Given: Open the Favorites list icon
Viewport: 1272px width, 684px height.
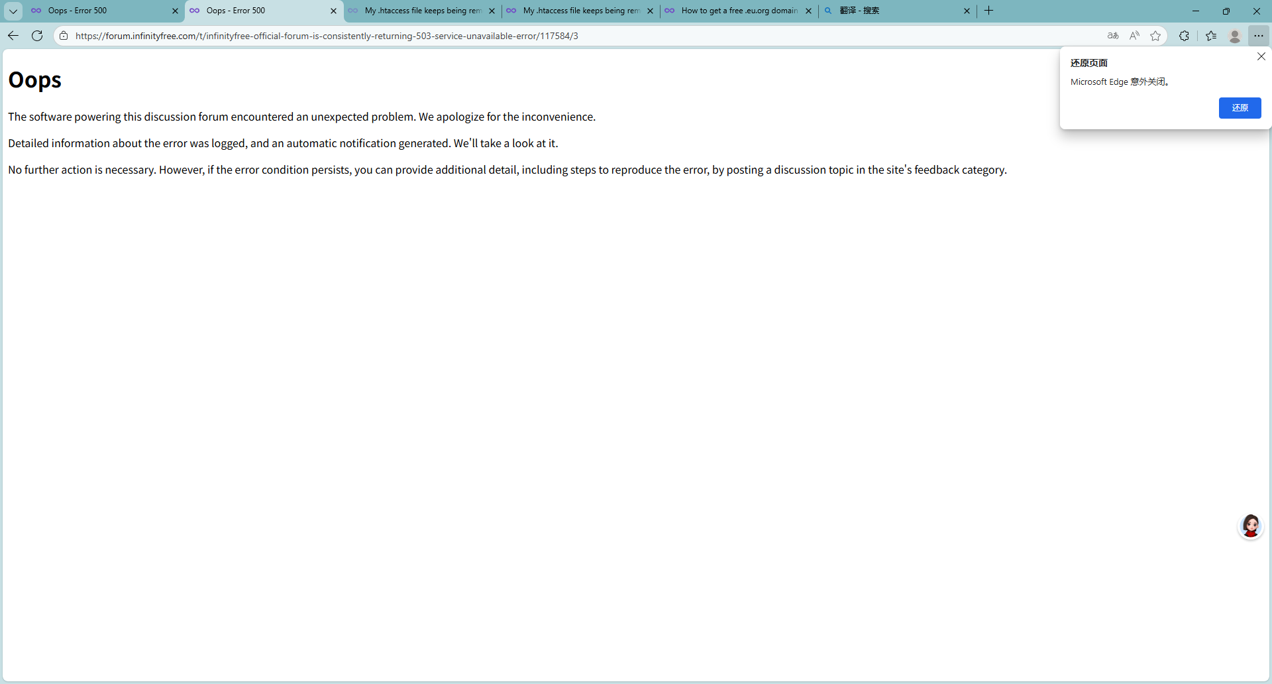Looking at the screenshot, I should click(1211, 36).
